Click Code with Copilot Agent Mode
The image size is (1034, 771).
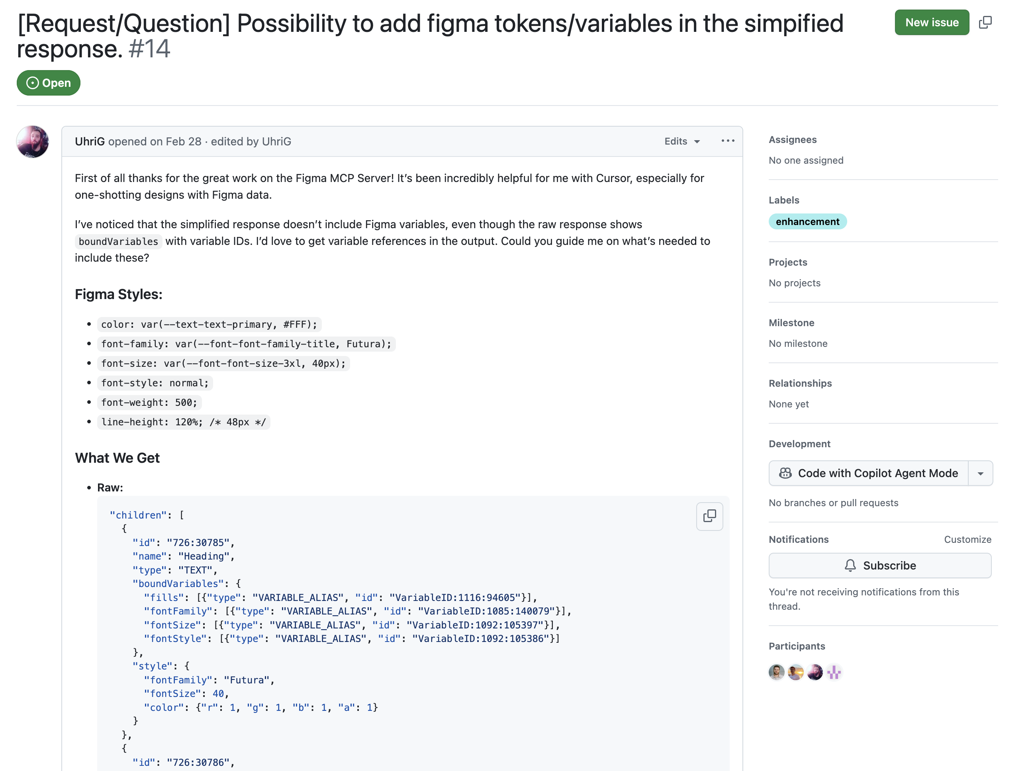[x=868, y=473]
